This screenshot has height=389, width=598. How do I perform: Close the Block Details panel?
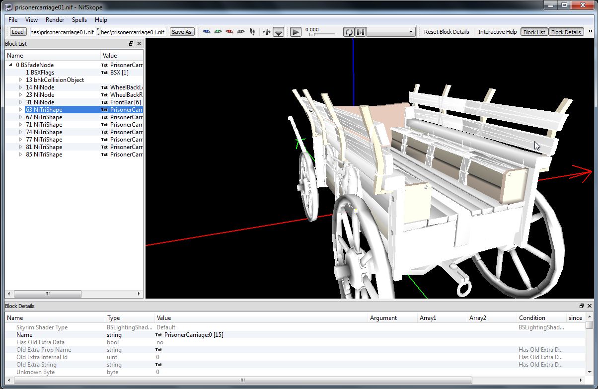pyautogui.click(x=590, y=306)
